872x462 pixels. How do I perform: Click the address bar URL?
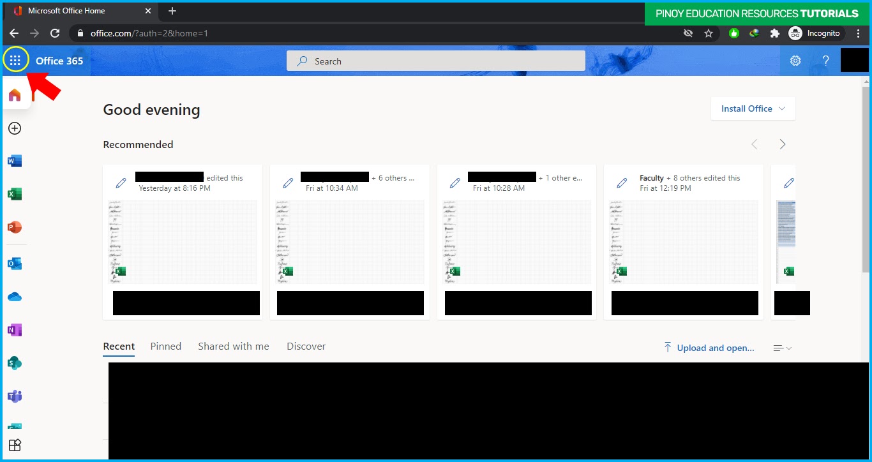149,33
